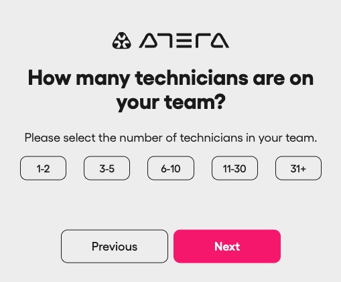Continue with the pink Next button
341x282 pixels.
pos(227,247)
